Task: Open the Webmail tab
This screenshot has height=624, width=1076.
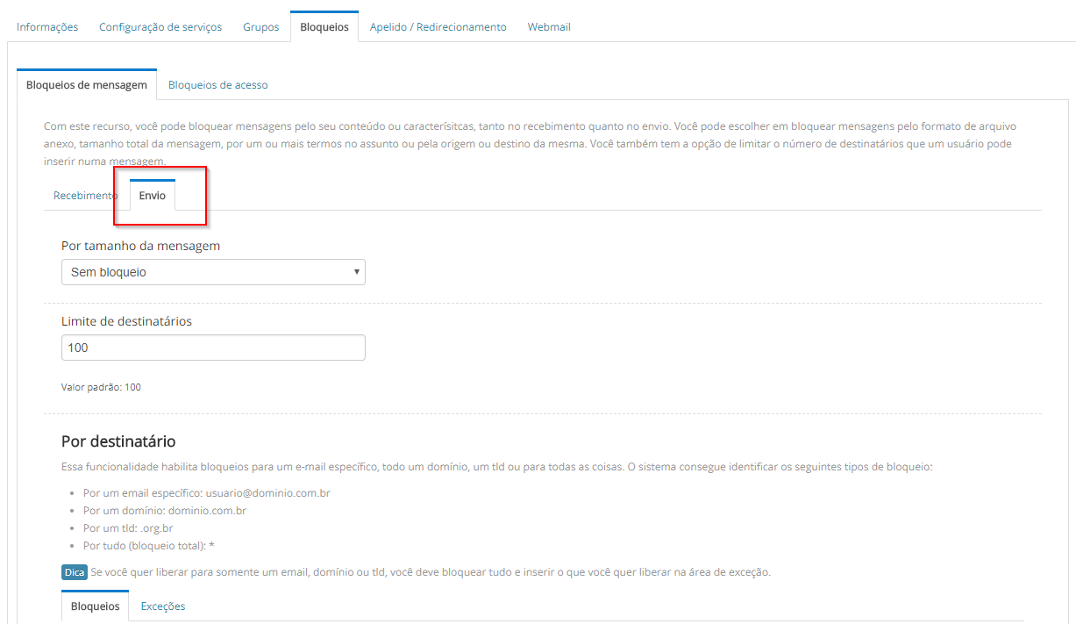Action: click(549, 27)
